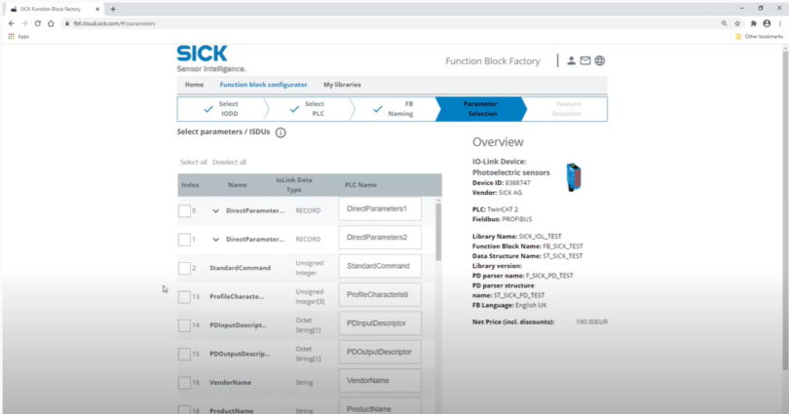Click the StandardCommand parameter name
The width and height of the screenshot is (789, 414).
pos(240,268)
